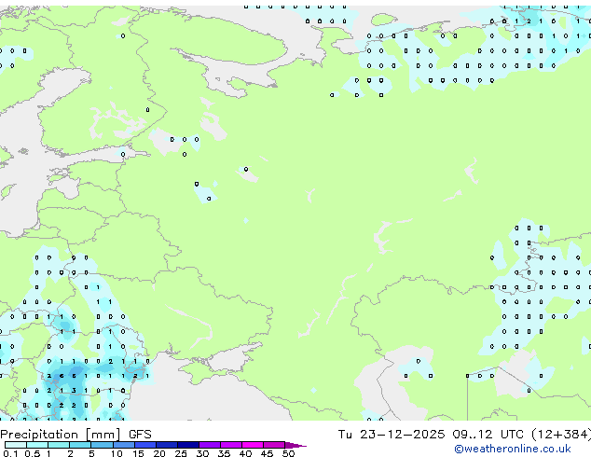Viewport: 591px width, 457px height.
Task: Click the 1–2 mm legend color swatch
Action: tap(59, 445)
